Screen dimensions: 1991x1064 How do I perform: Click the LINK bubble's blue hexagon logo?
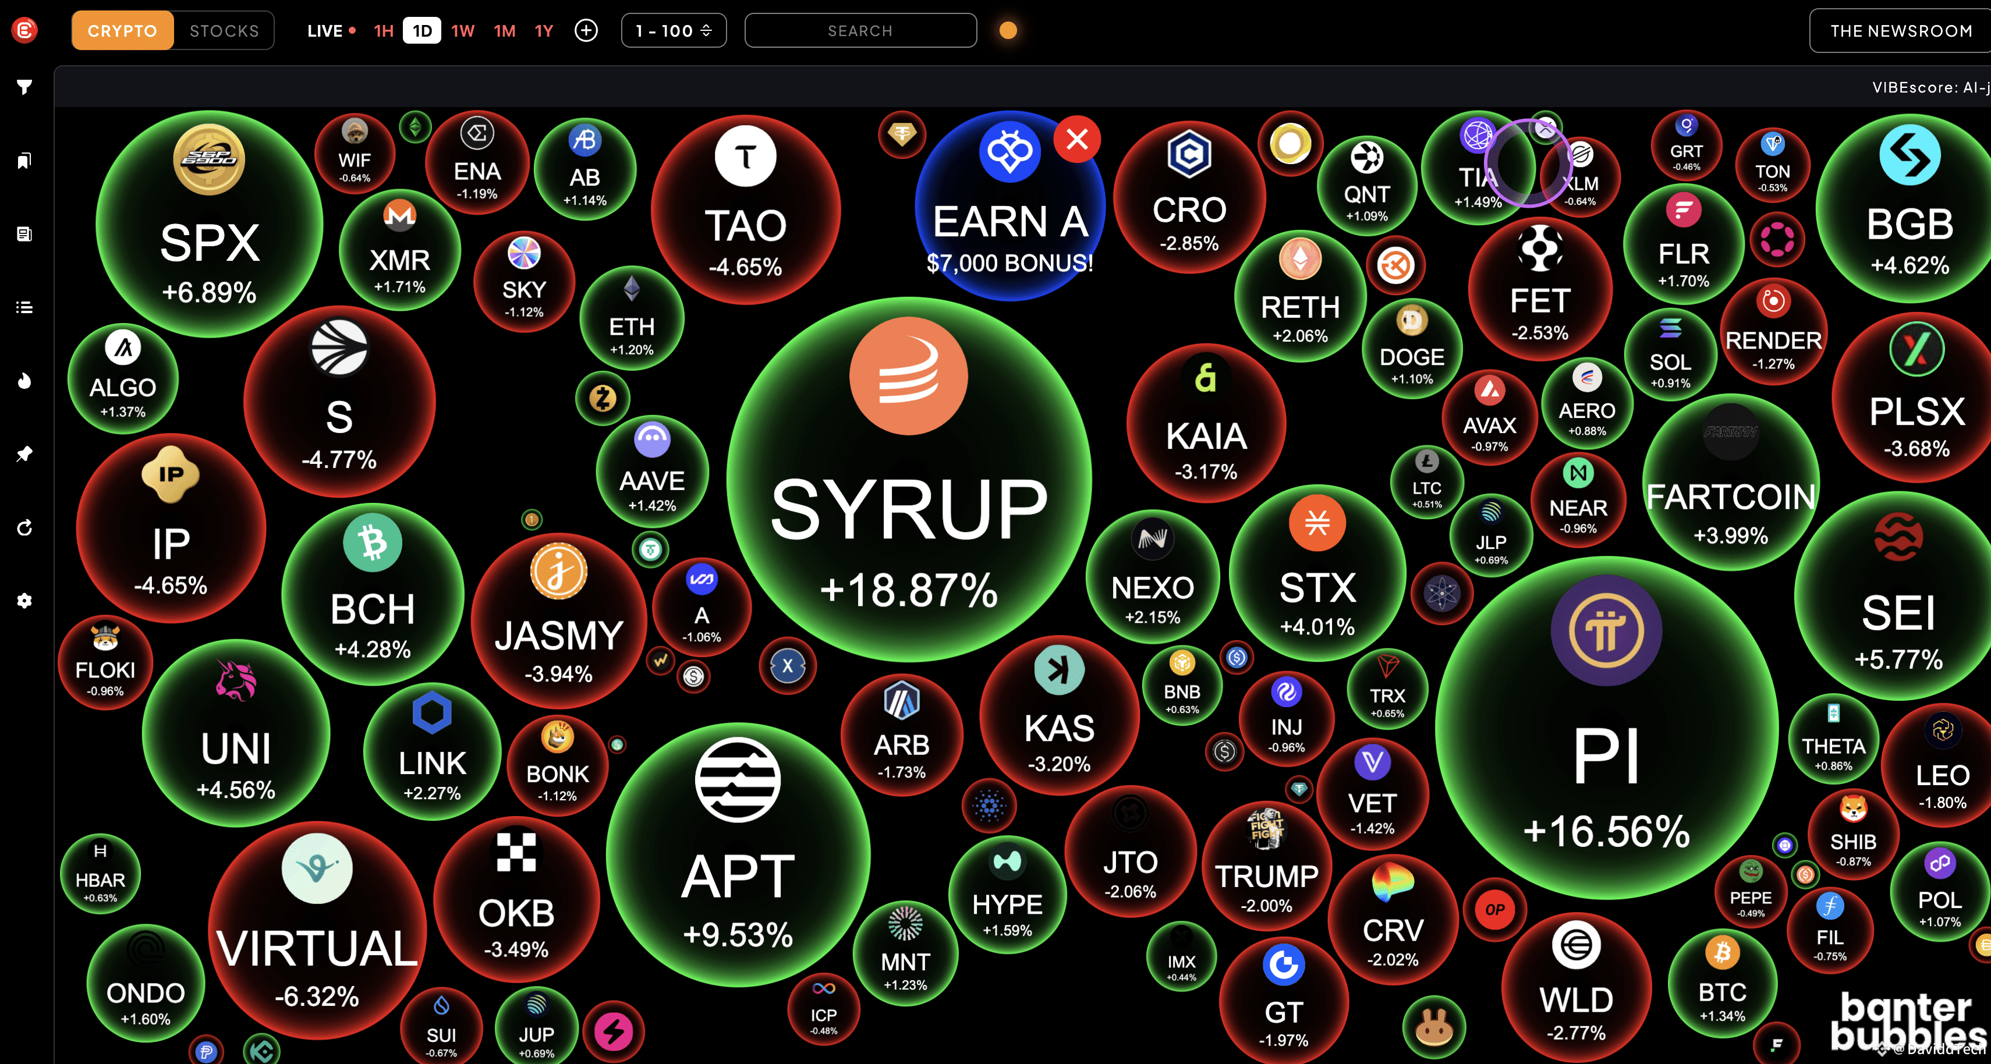click(x=432, y=712)
